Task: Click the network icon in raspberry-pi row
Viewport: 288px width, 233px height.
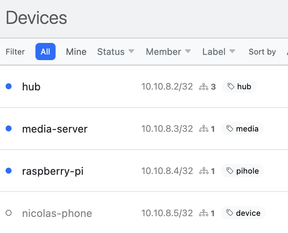Action: point(204,171)
